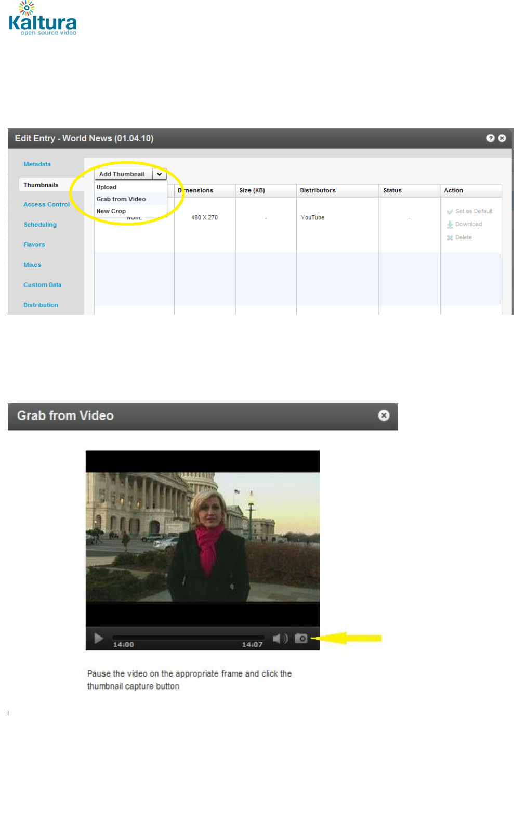Play the video in Grab from Video
Screen dimensions: 514x831
pyautogui.click(x=98, y=638)
